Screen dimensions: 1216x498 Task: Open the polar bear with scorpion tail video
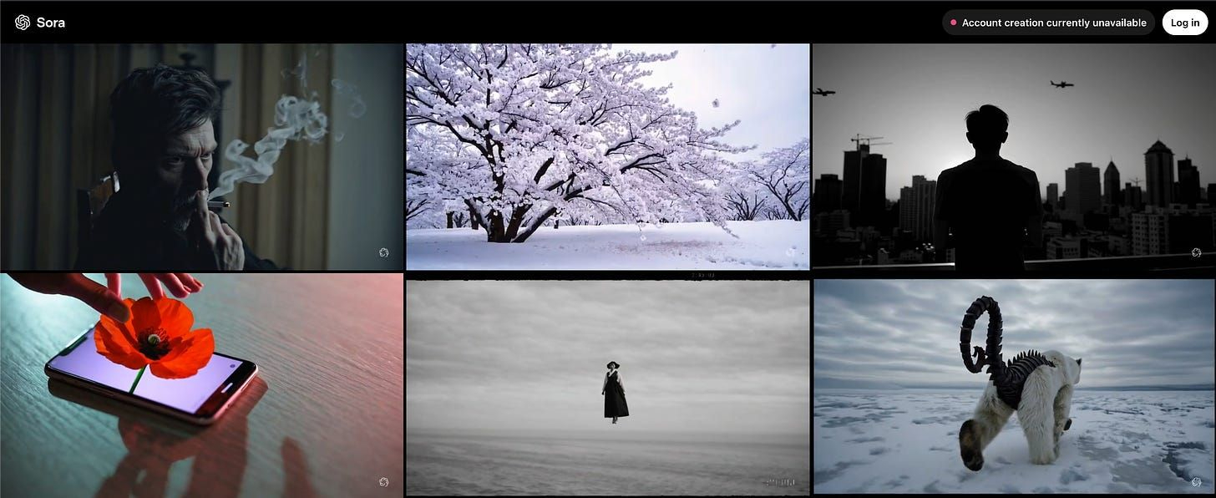tap(1014, 385)
